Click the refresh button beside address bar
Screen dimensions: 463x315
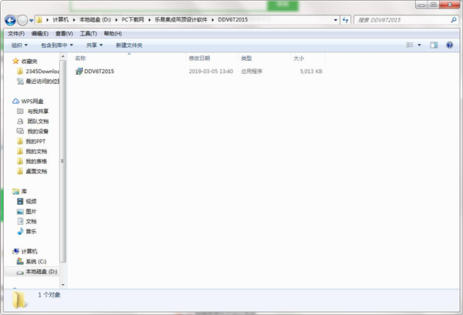tap(345, 20)
